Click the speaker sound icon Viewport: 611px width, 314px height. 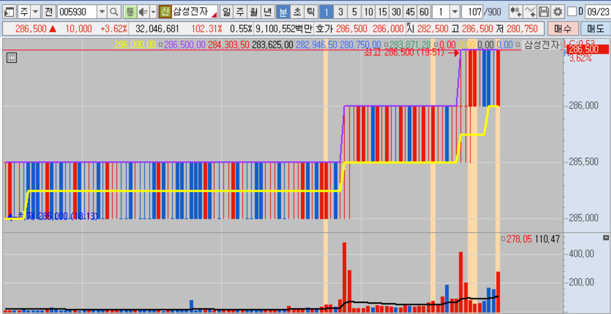143,11
